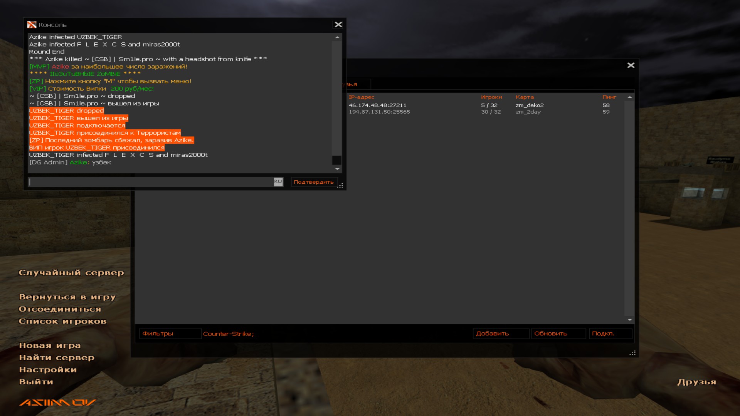Select server 46.174.48.48:27211
This screenshot has width=740, height=416.
coord(378,105)
